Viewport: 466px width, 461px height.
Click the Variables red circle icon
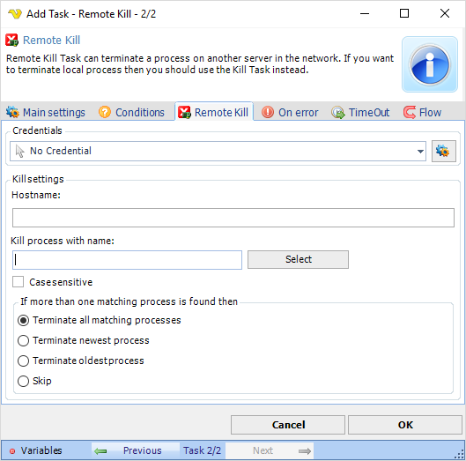[12, 451]
